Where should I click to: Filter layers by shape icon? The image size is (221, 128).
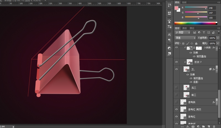click(x=209, y=32)
